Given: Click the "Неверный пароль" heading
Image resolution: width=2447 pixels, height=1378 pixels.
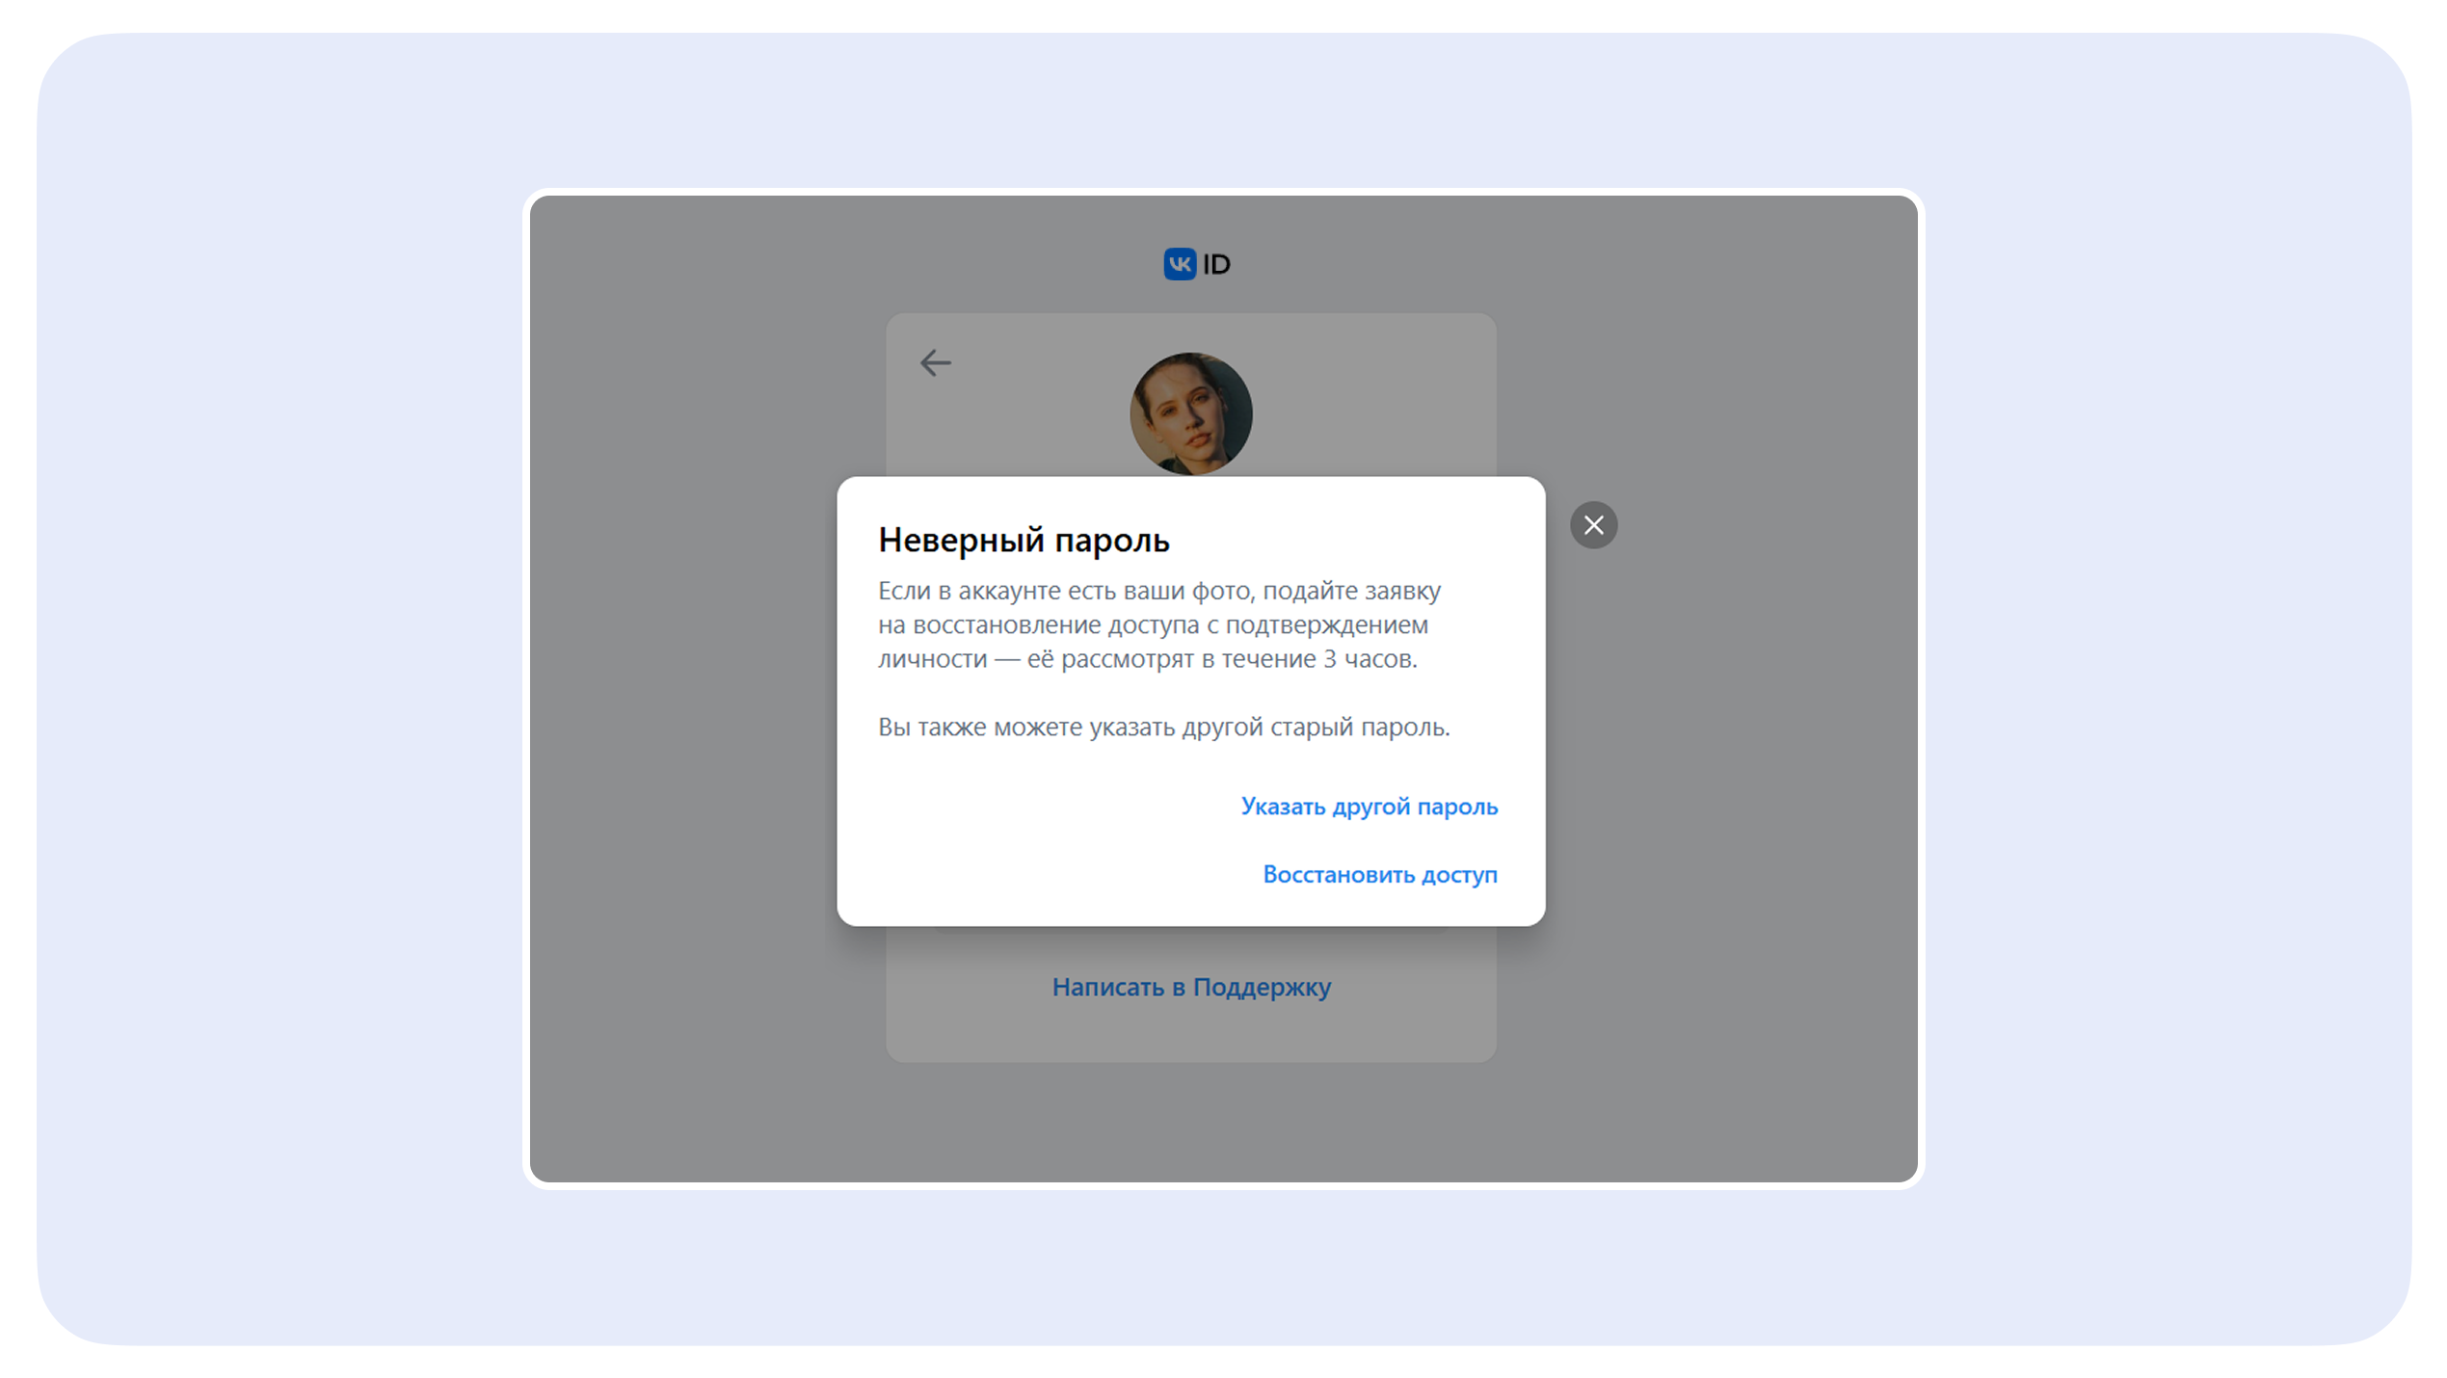Looking at the screenshot, I should point(1024,540).
